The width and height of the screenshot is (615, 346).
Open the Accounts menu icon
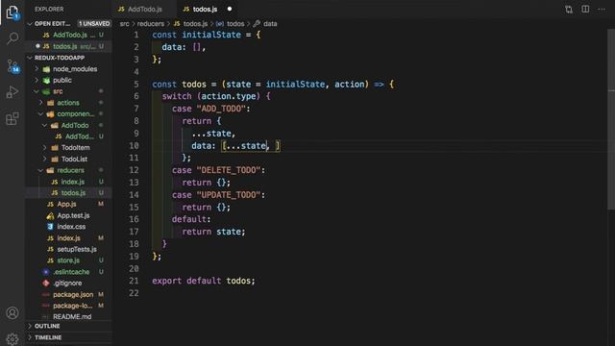12,312
